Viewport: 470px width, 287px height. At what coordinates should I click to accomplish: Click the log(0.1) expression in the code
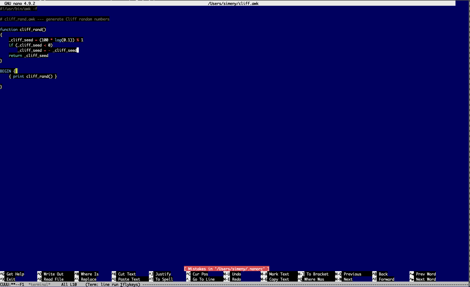click(64, 40)
